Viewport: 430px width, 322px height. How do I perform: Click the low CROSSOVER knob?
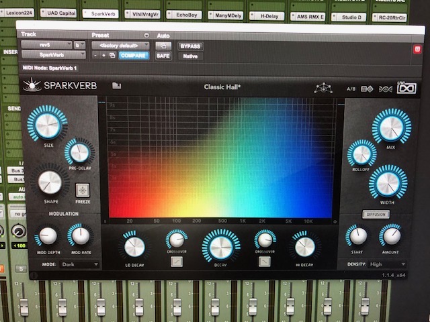coord(177,239)
